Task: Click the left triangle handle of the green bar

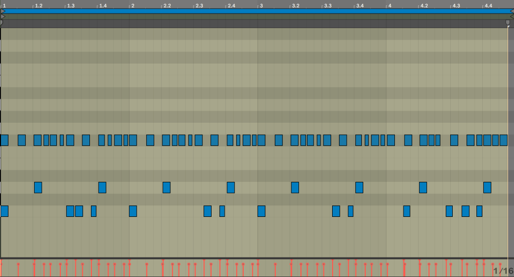Action: 3,17
